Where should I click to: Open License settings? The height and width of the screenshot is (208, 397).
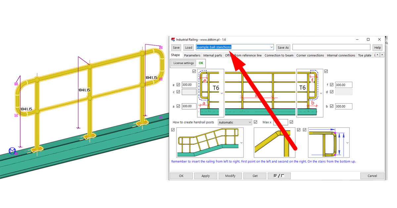183,63
